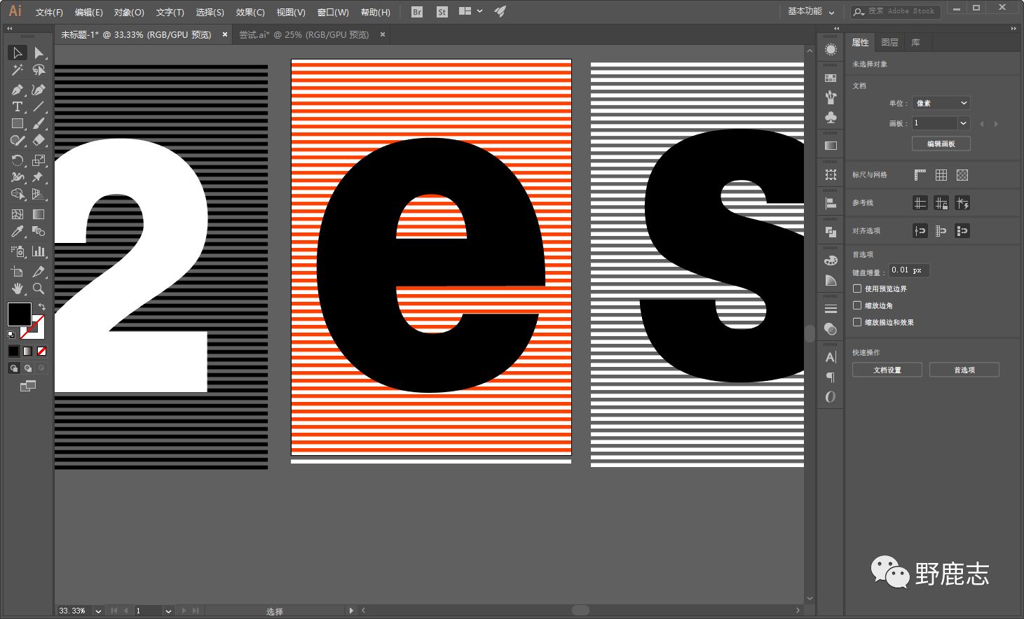
Task: Switch to the 图层 panel tab
Action: point(889,43)
